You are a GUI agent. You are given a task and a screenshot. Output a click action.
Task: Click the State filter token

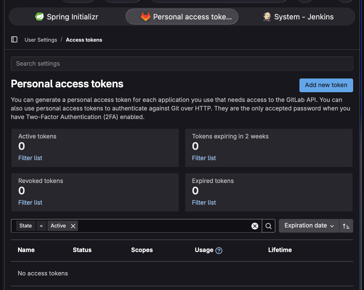[26, 226]
